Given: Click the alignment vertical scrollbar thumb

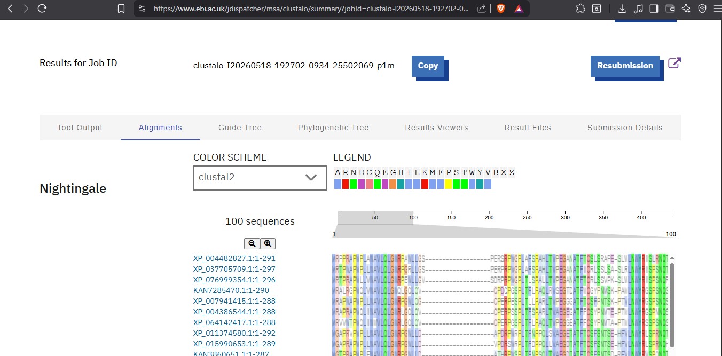Looking at the screenshot, I should [672, 304].
